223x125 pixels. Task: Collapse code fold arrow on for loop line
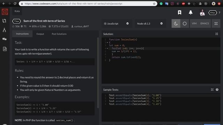(x=107, y=49)
